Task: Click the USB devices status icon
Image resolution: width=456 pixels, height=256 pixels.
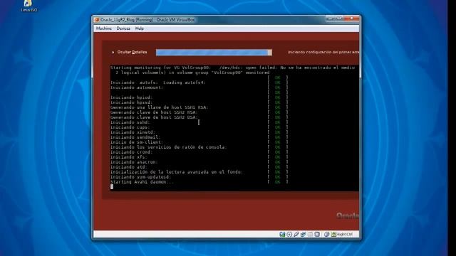Action: point(296,234)
